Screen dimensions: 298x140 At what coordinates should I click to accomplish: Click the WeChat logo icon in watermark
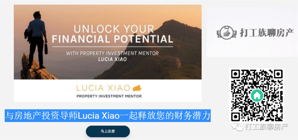[237, 127]
